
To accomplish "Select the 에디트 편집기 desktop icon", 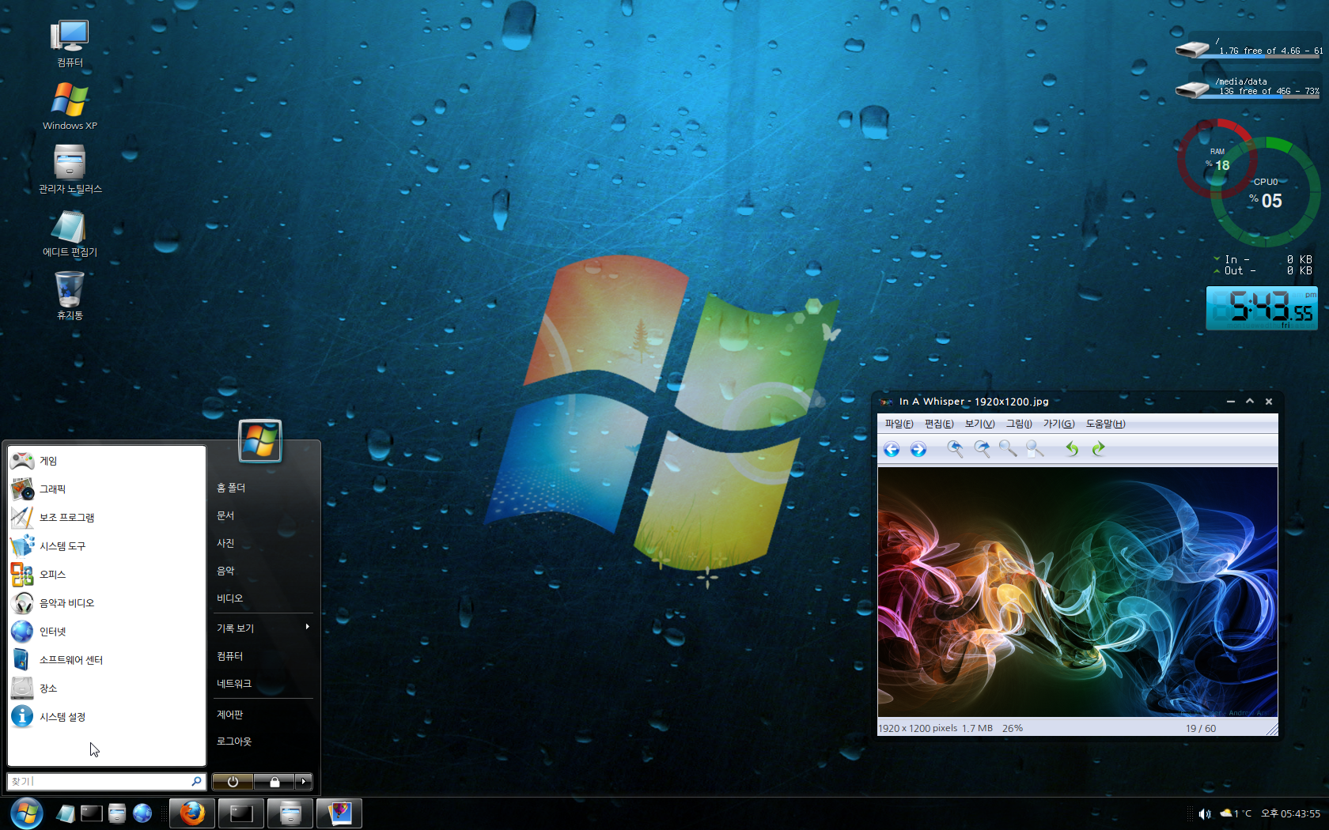I will (x=70, y=233).
